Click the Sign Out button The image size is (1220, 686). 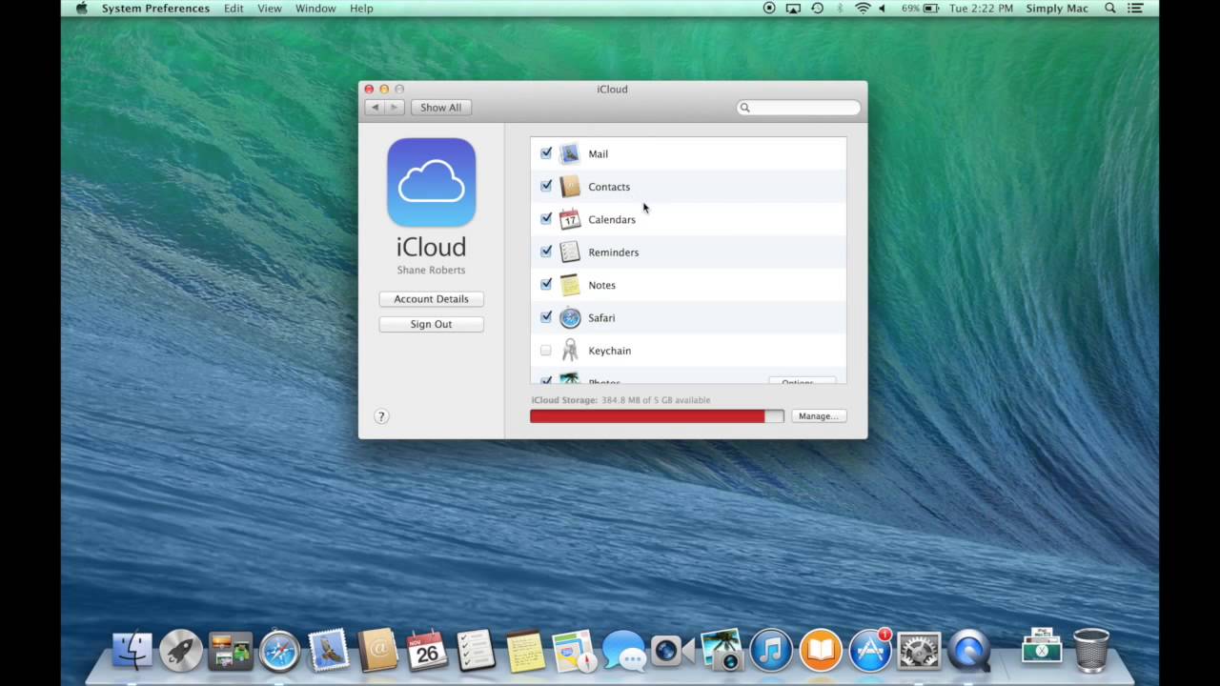(431, 324)
